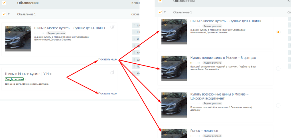Toggle the Объявление 1 checkbox in right panel
The width and height of the screenshot is (292, 138).
pyautogui.click(x=160, y=12)
